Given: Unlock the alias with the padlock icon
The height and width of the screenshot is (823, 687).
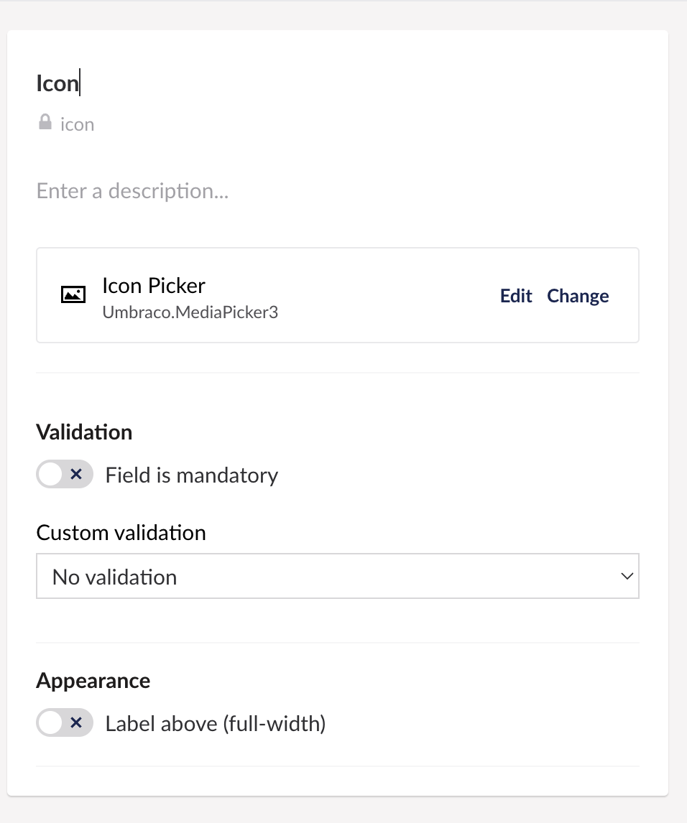Looking at the screenshot, I should click(x=45, y=122).
